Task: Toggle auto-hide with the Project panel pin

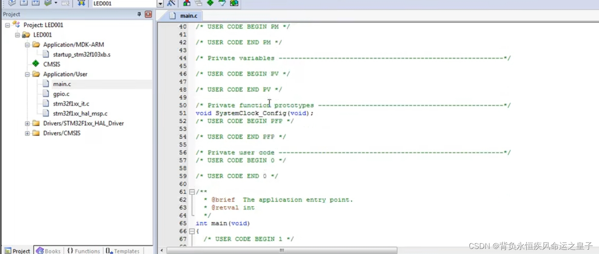Action: click(x=139, y=14)
